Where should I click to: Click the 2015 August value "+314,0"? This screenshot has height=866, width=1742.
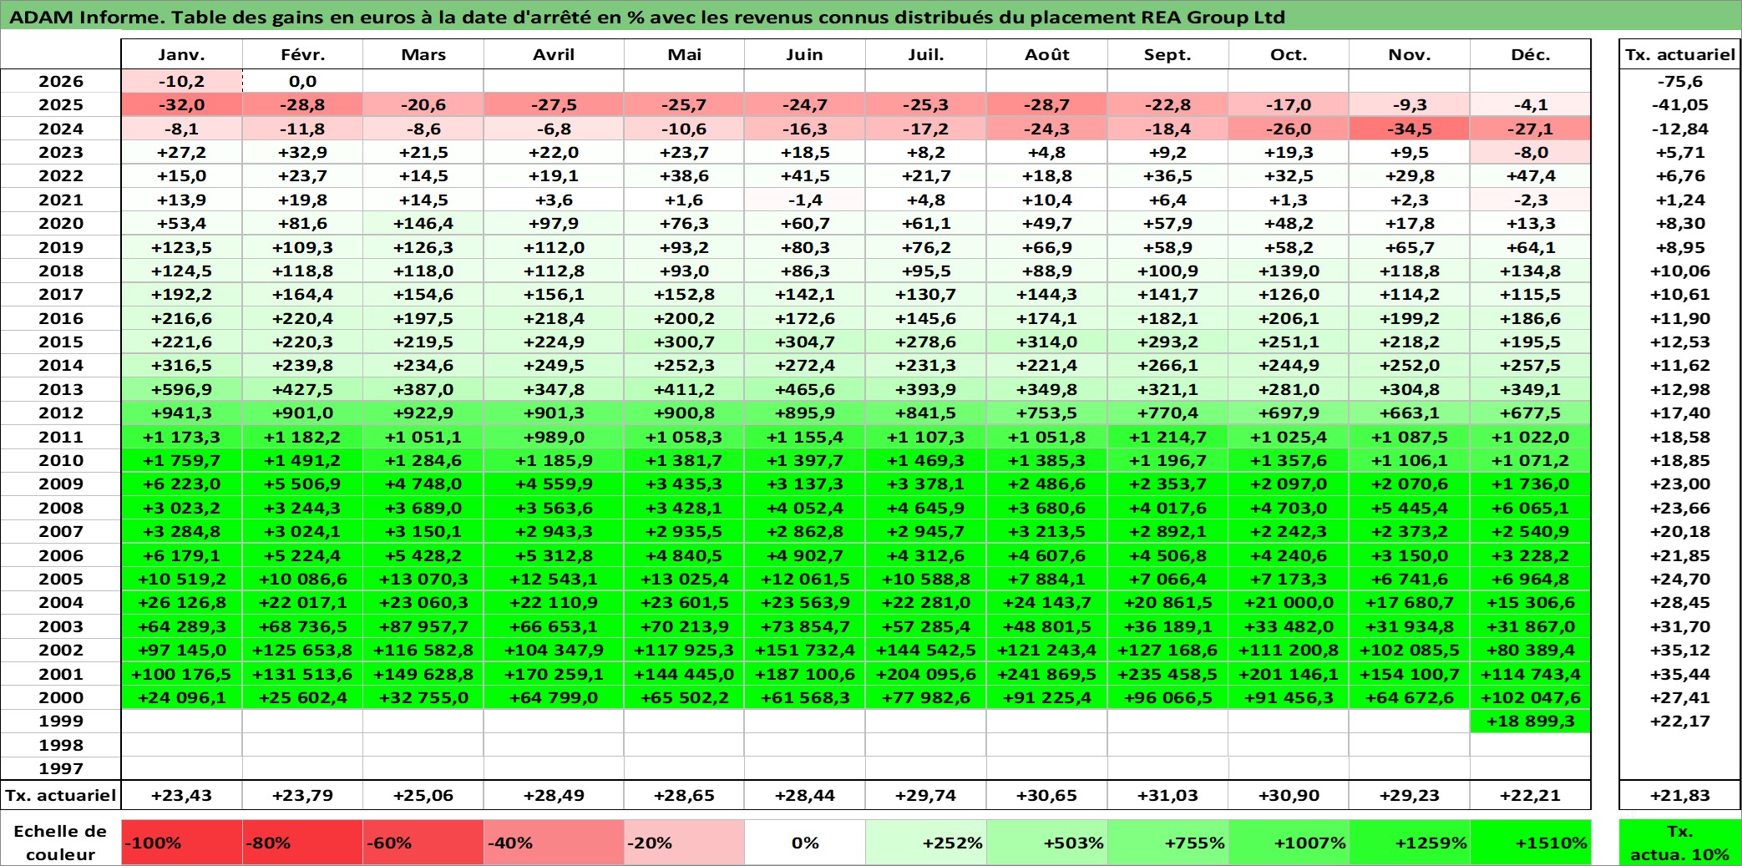[1047, 342]
